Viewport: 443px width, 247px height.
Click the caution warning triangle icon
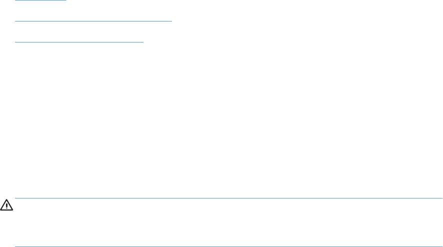(x=6, y=205)
